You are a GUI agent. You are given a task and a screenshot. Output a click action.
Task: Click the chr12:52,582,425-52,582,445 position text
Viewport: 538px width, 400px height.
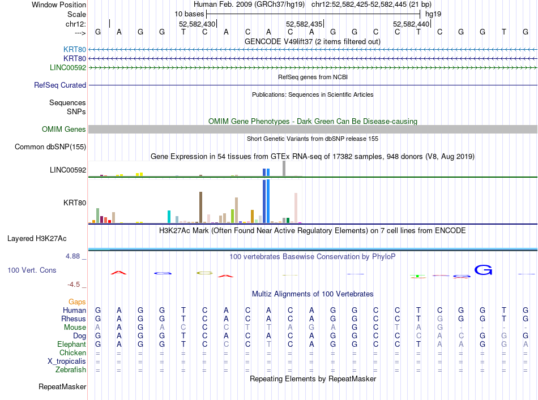(x=372, y=5)
